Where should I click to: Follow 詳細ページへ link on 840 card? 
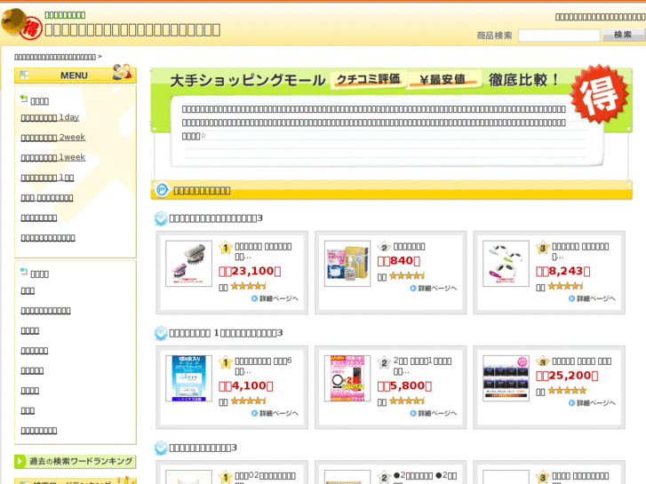click(434, 289)
